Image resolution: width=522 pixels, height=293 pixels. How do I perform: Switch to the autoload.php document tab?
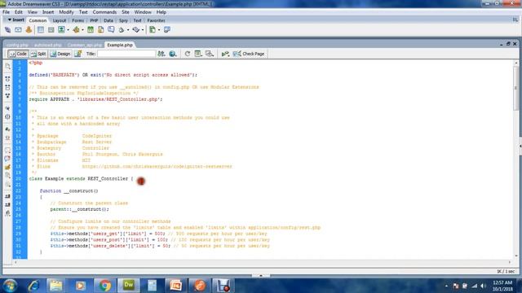click(x=48, y=45)
